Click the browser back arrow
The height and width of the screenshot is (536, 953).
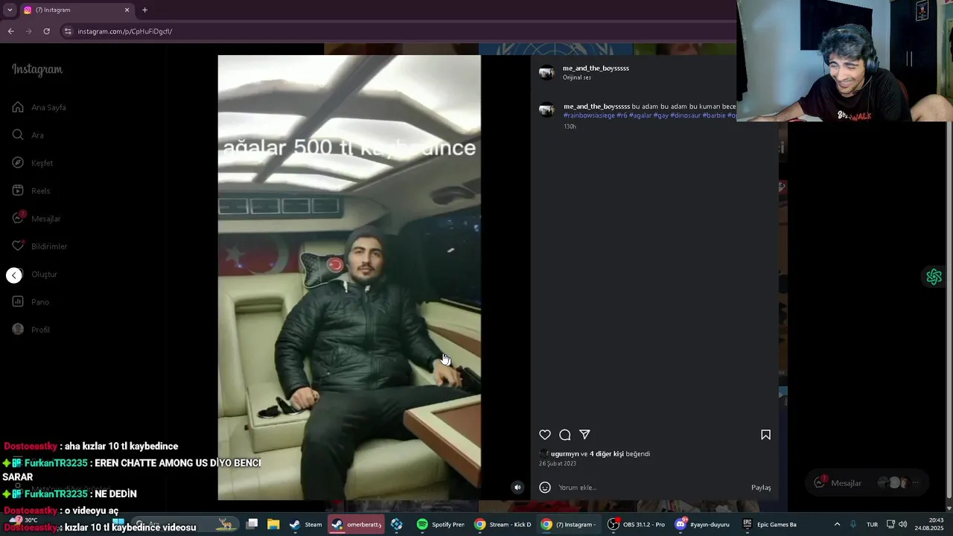point(10,31)
